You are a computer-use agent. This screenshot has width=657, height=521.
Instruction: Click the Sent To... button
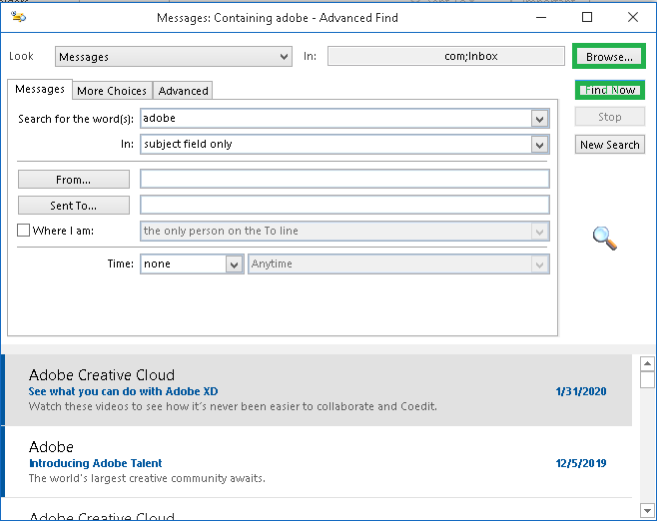coord(74,206)
